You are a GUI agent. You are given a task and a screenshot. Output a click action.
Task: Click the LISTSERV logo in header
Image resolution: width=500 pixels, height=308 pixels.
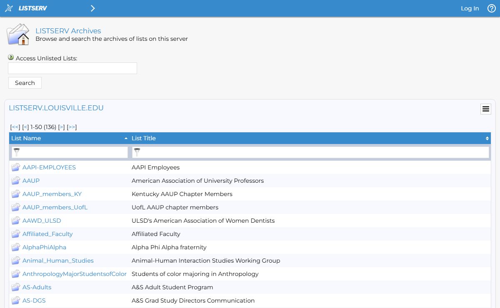[x=26, y=8]
